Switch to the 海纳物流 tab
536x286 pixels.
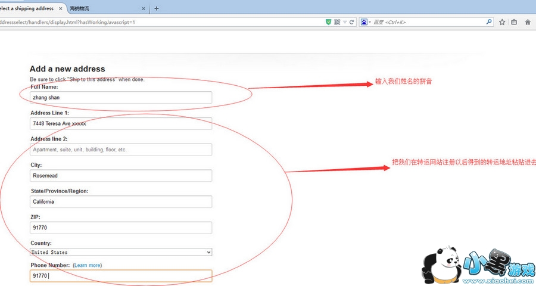108,8
